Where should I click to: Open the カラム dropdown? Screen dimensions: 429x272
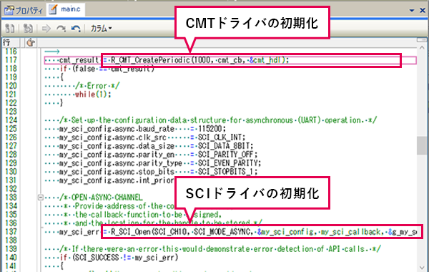pos(101,28)
